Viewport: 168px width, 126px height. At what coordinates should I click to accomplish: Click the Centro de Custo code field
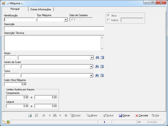click(12, 66)
